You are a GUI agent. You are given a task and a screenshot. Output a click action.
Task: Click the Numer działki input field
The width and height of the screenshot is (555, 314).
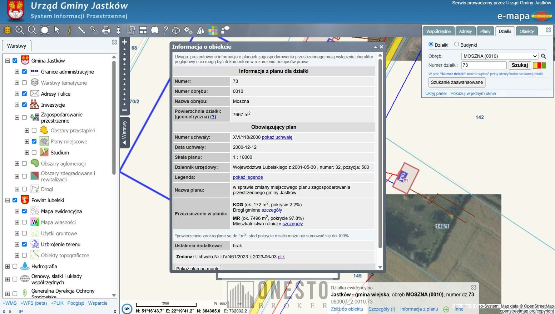pos(484,65)
